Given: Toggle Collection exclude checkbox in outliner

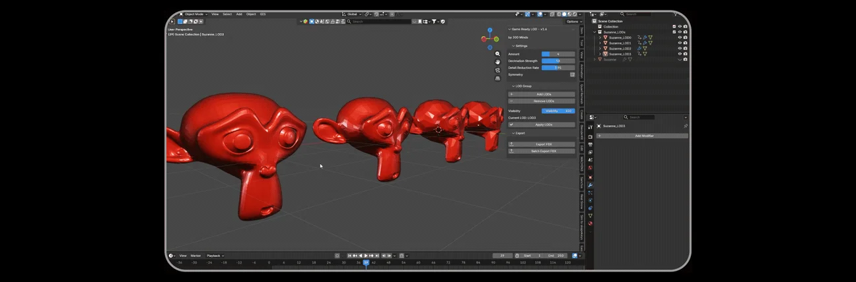Looking at the screenshot, I should point(674,26).
